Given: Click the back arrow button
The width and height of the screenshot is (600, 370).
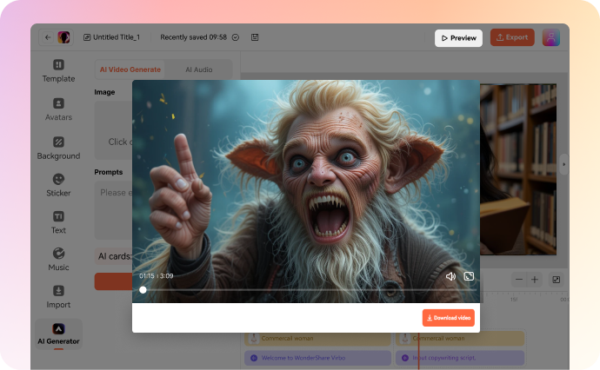Looking at the screenshot, I should (x=48, y=37).
